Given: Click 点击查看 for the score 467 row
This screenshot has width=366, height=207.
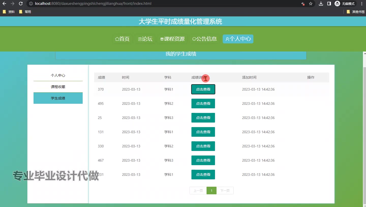Looking at the screenshot, I should click(x=203, y=160).
